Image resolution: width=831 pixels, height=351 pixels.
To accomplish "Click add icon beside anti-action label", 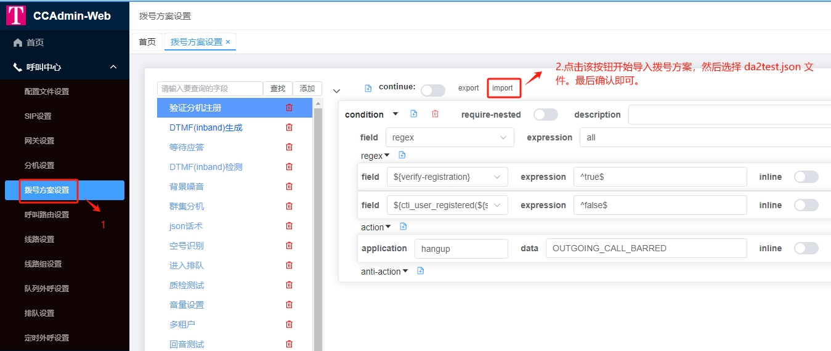I will (421, 271).
